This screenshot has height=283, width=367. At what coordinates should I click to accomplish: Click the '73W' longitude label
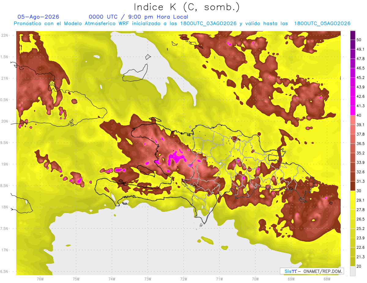(x=148, y=279)
